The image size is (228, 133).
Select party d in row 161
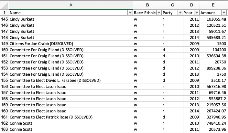172,117
